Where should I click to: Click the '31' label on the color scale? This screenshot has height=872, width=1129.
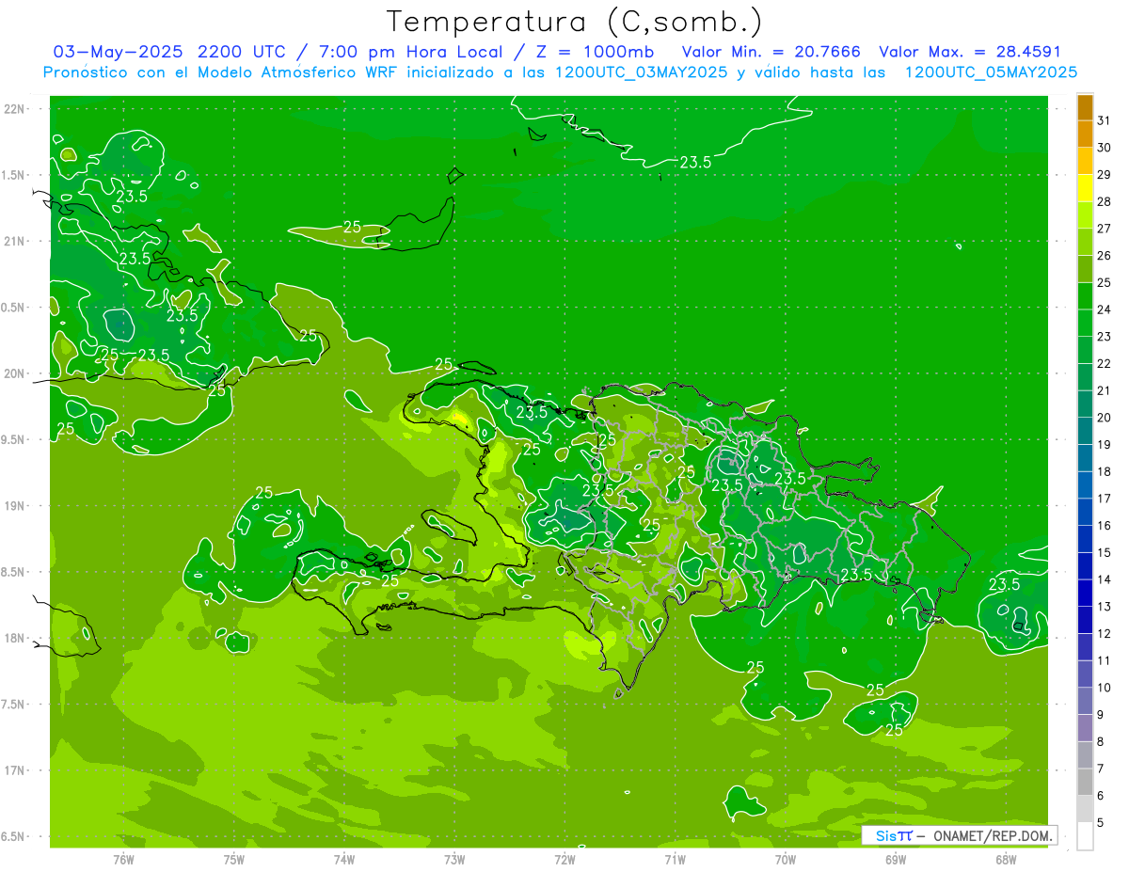(1104, 120)
